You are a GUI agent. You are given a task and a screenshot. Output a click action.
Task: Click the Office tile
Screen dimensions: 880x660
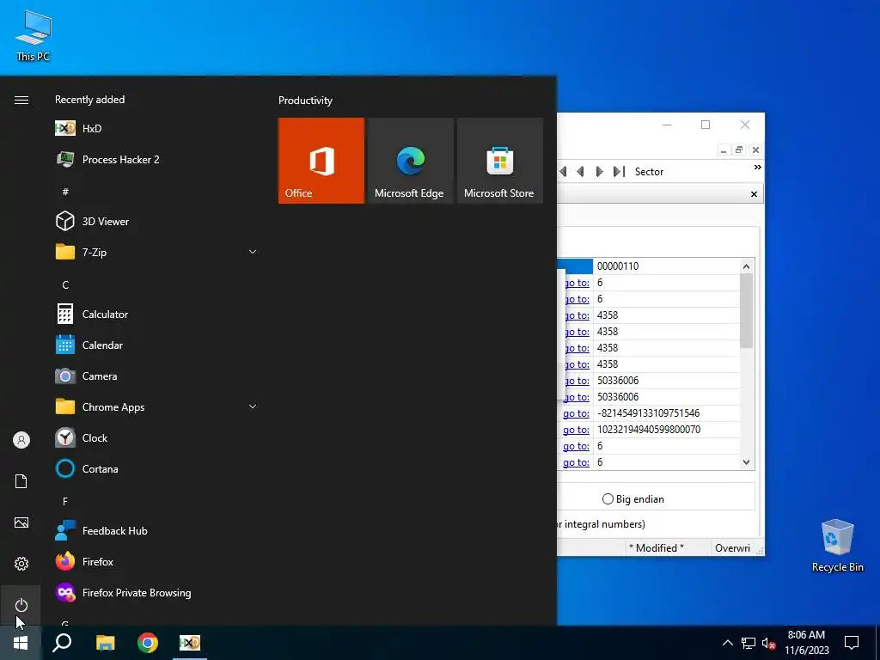[x=321, y=161]
